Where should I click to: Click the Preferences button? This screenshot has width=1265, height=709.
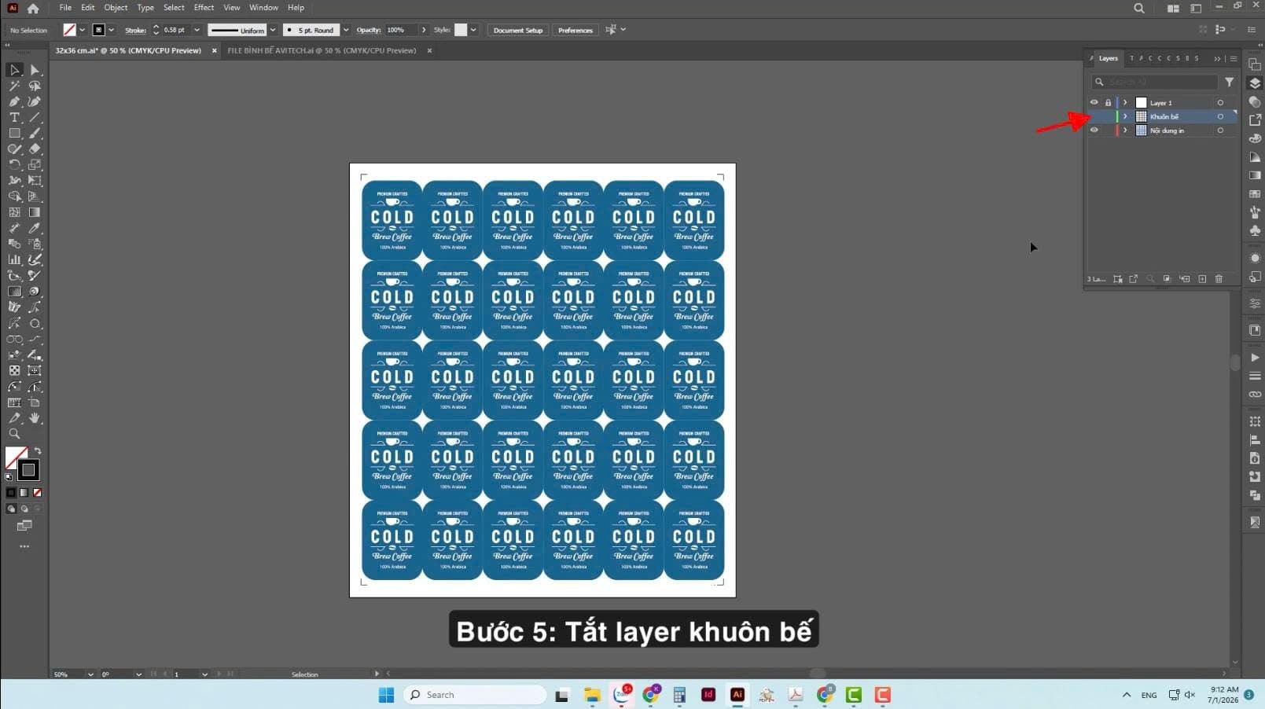click(576, 30)
